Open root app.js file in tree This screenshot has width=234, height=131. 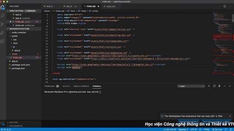pos(15,61)
